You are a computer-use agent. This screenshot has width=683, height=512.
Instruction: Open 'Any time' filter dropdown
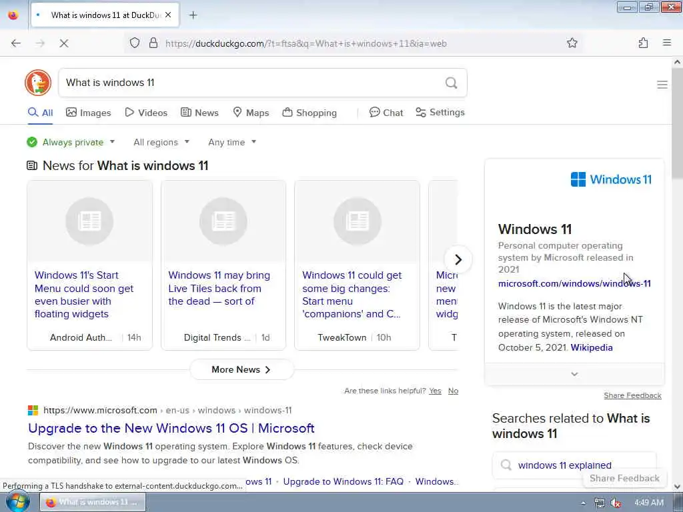(232, 142)
